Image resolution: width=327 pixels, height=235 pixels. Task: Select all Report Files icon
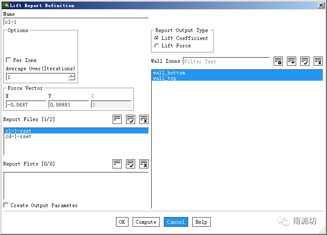click(x=131, y=119)
